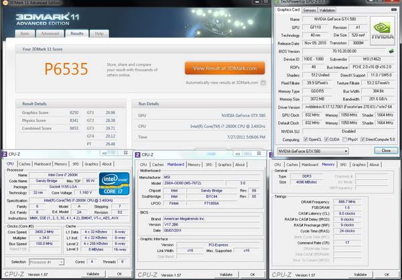Click the P6535 score text
402x280 pixels.
click(66, 69)
